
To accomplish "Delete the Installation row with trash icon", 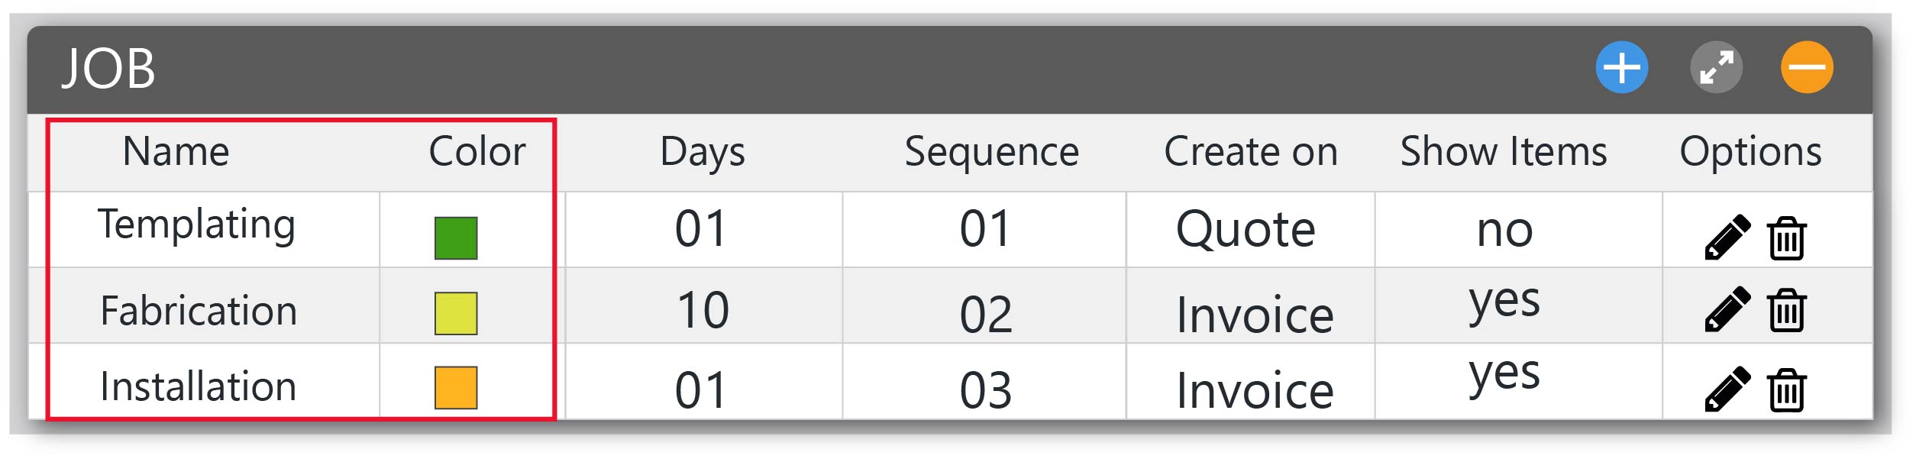I will click(x=1786, y=390).
